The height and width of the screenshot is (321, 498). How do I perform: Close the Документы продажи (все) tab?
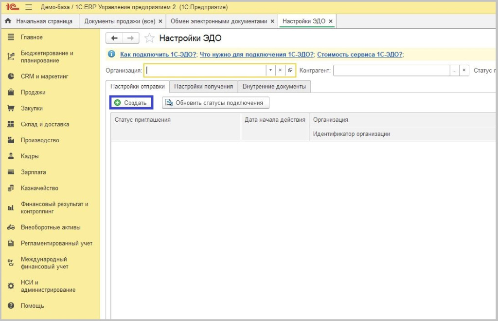[160, 21]
